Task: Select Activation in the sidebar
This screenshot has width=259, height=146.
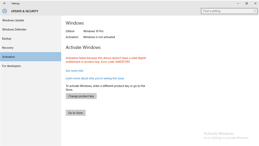Action: coord(31,57)
